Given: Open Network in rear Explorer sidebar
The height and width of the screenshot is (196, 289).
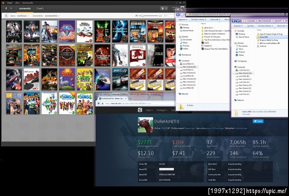Looking at the screenshot, I should point(183,94).
